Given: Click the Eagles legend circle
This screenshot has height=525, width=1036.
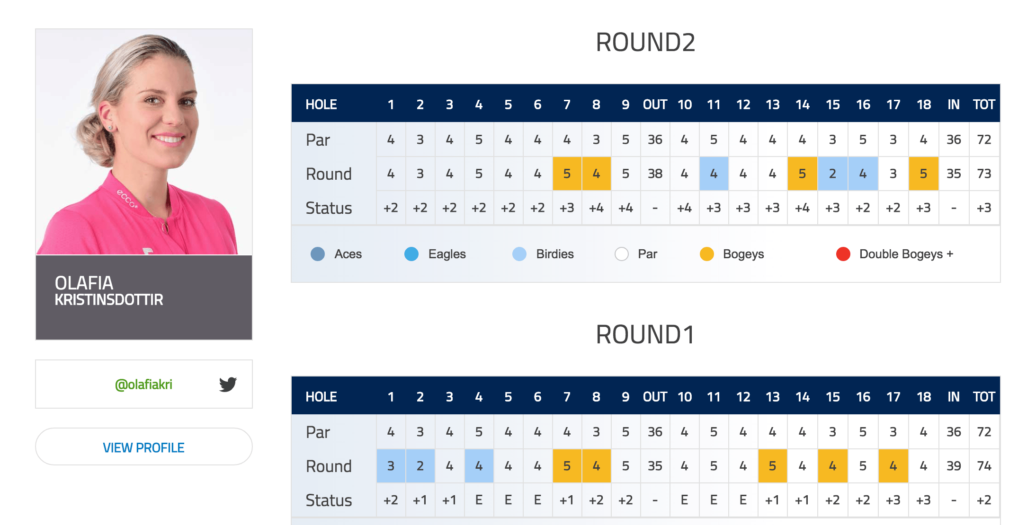Looking at the screenshot, I should pos(411,254).
